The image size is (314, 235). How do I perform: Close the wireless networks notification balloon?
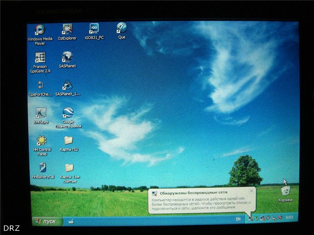252,191
